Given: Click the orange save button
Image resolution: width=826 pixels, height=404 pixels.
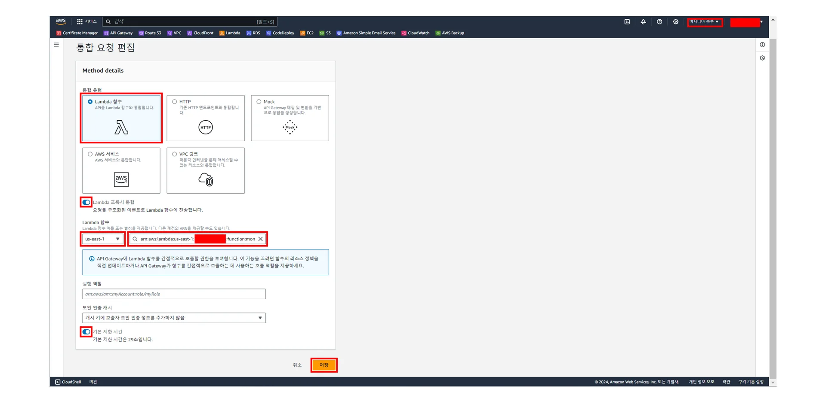Looking at the screenshot, I should tap(324, 365).
